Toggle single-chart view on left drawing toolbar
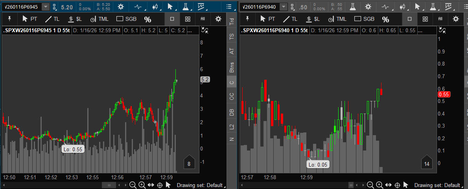 172,19
